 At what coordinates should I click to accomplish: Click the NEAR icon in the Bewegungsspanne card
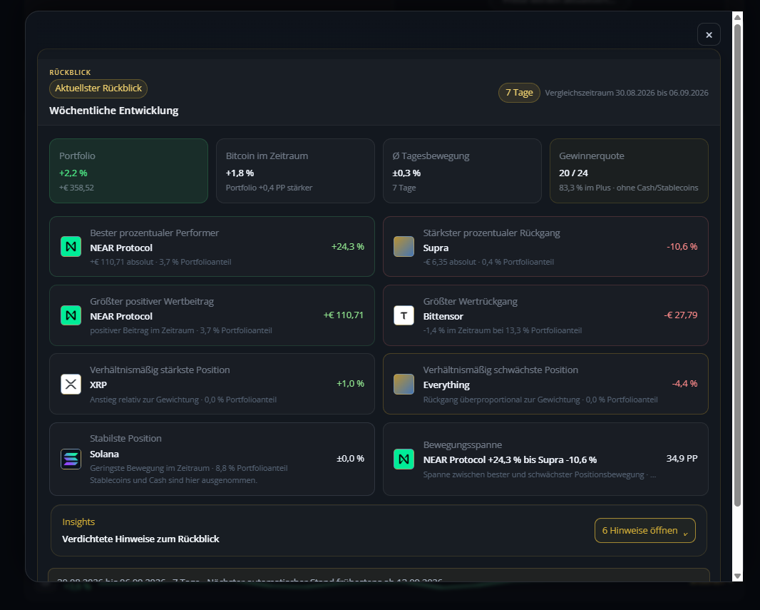pyautogui.click(x=404, y=459)
